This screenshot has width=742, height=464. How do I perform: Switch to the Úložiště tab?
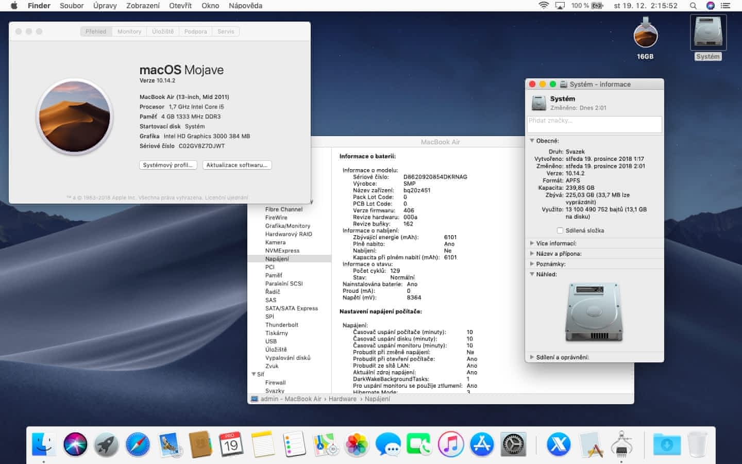point(163,31)
